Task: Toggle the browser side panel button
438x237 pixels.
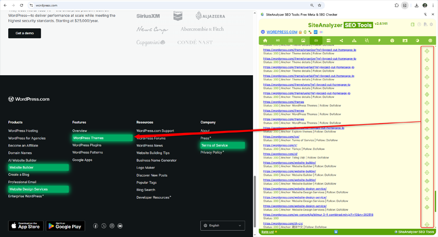Action: [405, 5]
